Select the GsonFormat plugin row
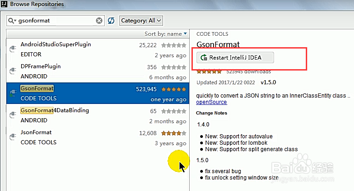Viewport: 354px width, 191px height. [97, 93]
